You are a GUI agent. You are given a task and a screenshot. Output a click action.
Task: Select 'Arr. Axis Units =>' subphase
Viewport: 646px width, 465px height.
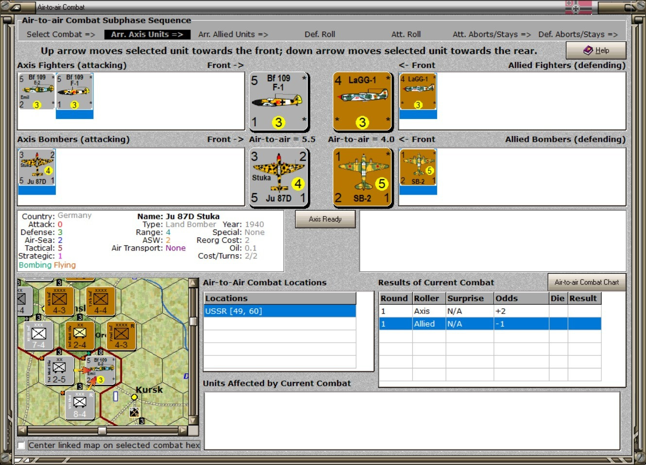tap(147, 34)
